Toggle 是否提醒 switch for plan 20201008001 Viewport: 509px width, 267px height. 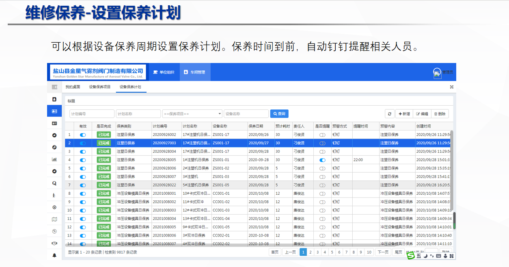(322, 194)
